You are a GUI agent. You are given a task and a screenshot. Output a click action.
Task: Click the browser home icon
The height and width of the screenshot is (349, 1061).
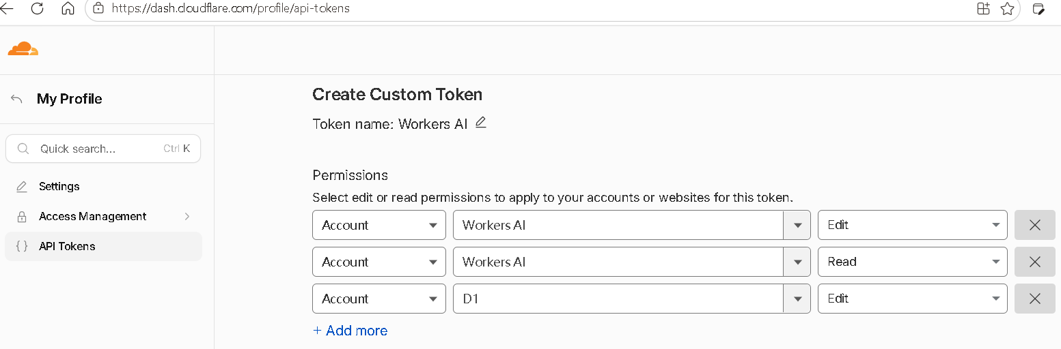click(68, 8)
